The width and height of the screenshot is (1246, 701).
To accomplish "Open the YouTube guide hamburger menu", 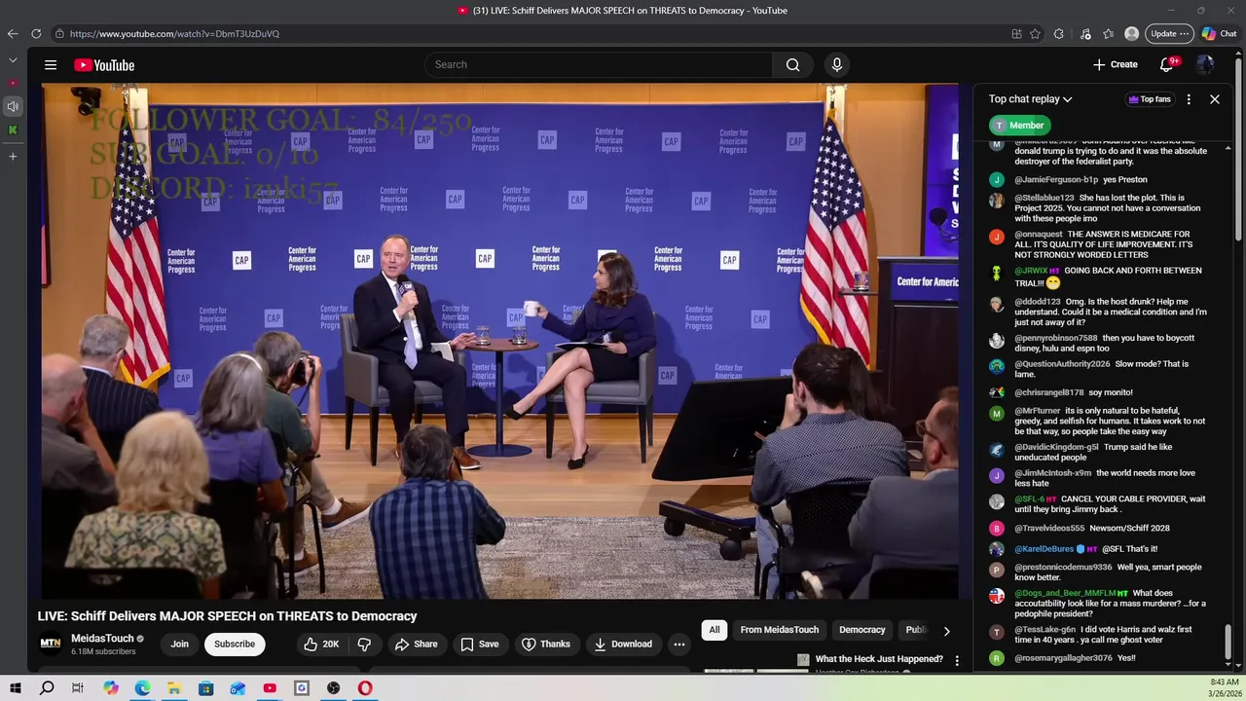I will pos(50,65).
